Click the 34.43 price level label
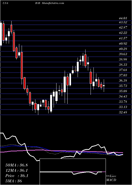The height and width of the screenshot is (185, 132). pos(123,96)
